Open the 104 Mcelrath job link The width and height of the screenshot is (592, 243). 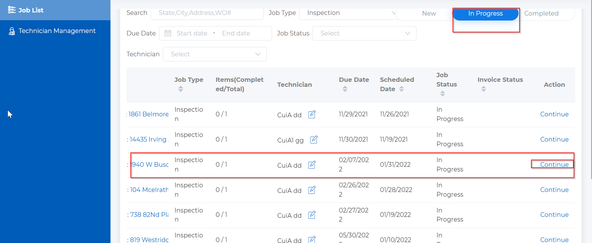(x=148, y=190)
